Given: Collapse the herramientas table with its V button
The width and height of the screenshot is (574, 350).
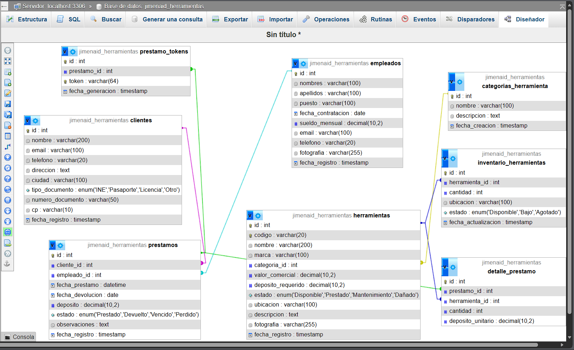Looking at the screenshot, I should [x=250, y=216].
